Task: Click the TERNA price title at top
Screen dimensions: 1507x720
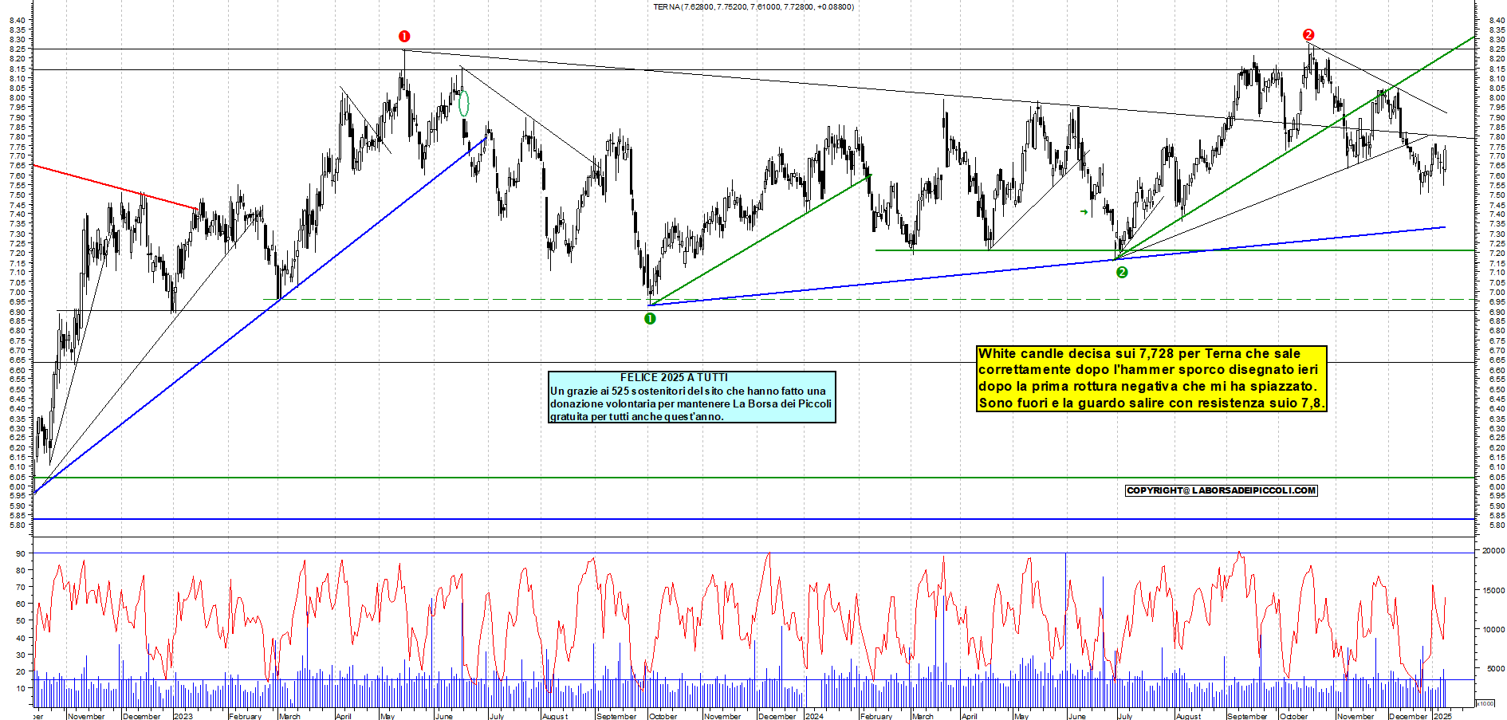Action: pyautogui.click(x=753, y=7)
